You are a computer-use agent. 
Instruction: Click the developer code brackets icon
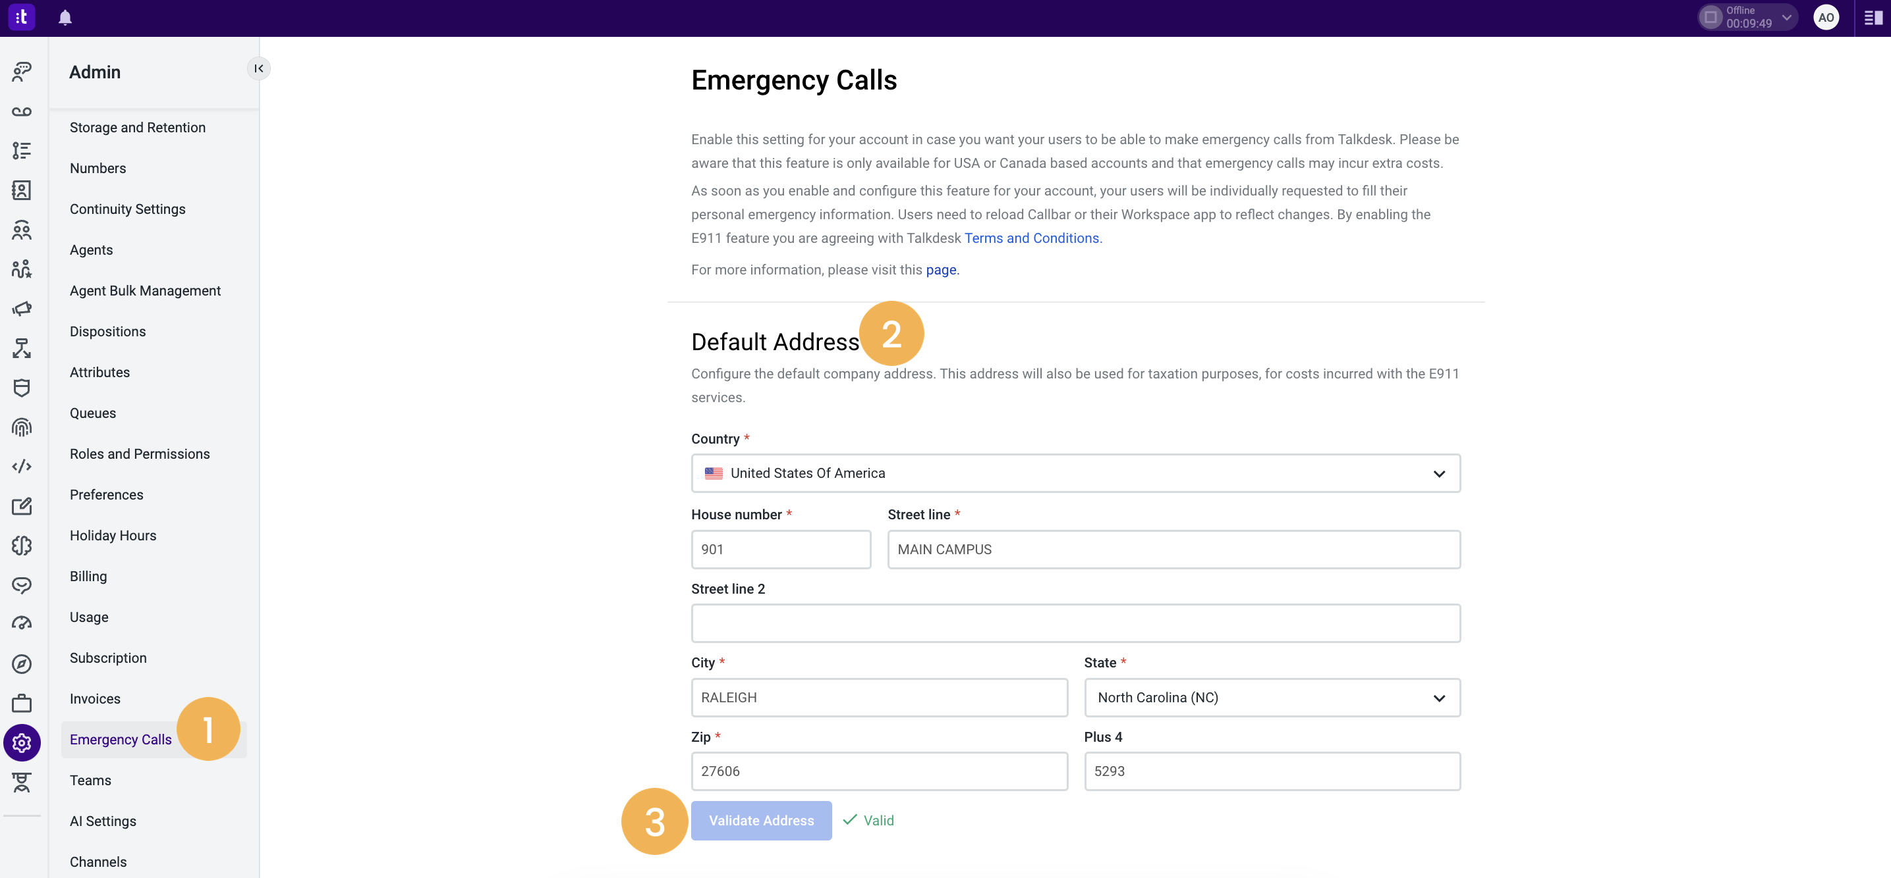click(22, 467)
